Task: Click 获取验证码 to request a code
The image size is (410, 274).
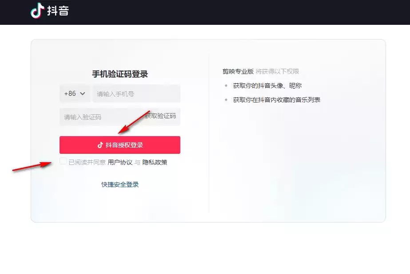Action: [x=160, y=116]
